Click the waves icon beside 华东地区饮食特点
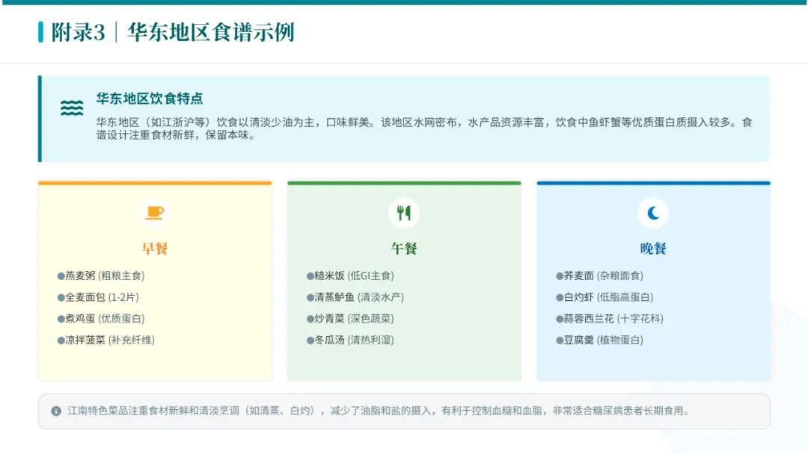 coord(72,108)
